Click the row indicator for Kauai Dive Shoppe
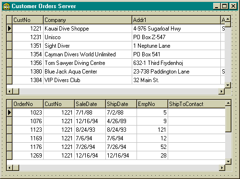Screen dimensions: 240x179 click(10, 29)
